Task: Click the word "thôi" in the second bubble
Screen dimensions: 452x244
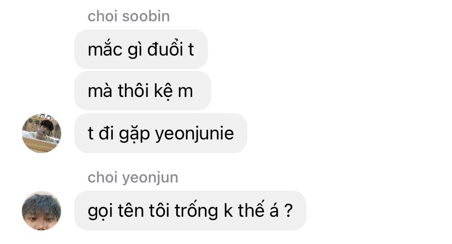Action: [x=133, y=90]
